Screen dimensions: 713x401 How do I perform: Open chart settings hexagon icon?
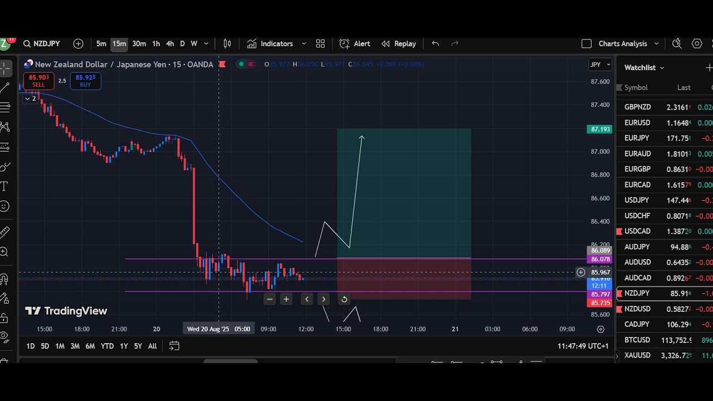[x=697, y=43]
